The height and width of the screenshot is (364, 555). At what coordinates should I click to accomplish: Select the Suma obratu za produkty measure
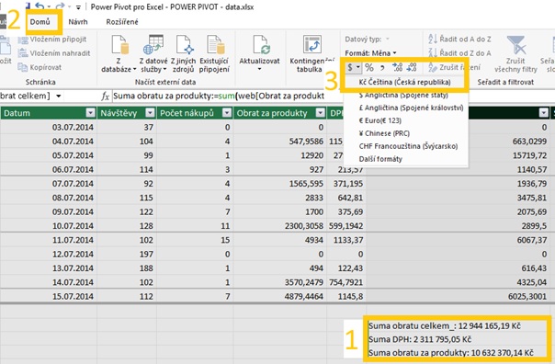458,353
